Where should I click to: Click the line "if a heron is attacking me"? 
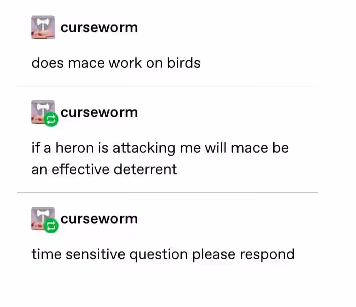(x=116, y=148)
